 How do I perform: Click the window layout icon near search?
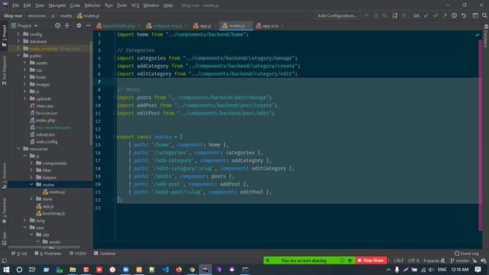pos(475,15)
